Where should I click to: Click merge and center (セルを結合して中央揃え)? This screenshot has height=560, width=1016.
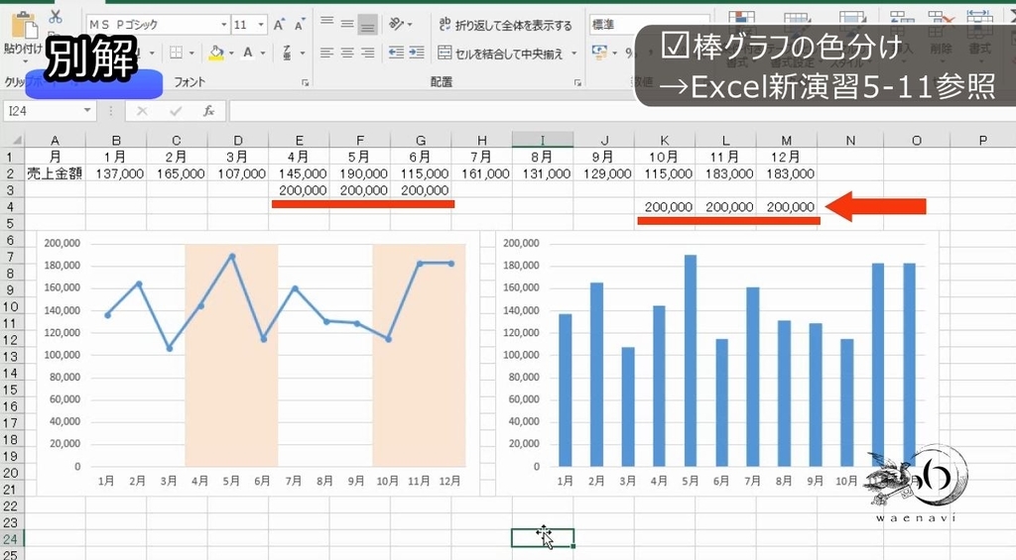click(500, 54)
